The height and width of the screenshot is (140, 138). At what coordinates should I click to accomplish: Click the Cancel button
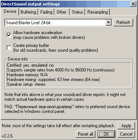pos(126,134)
